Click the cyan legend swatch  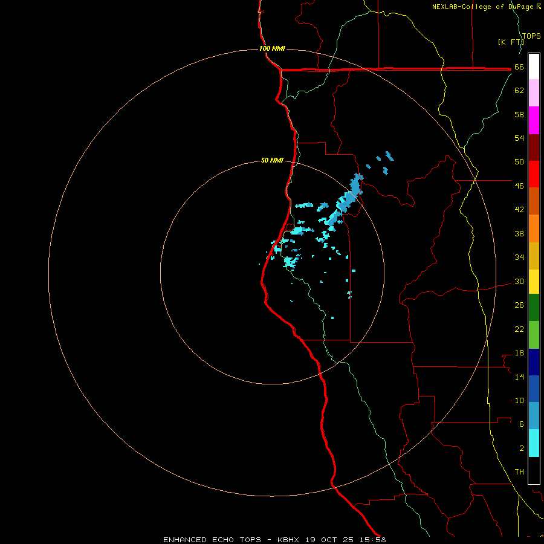pos(534,443)
